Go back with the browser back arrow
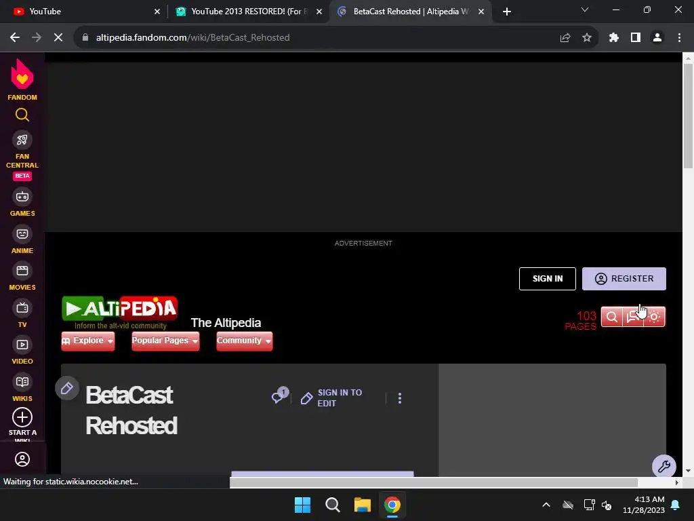Viewport: 694px width, 521px height. [x=15, y=38]
